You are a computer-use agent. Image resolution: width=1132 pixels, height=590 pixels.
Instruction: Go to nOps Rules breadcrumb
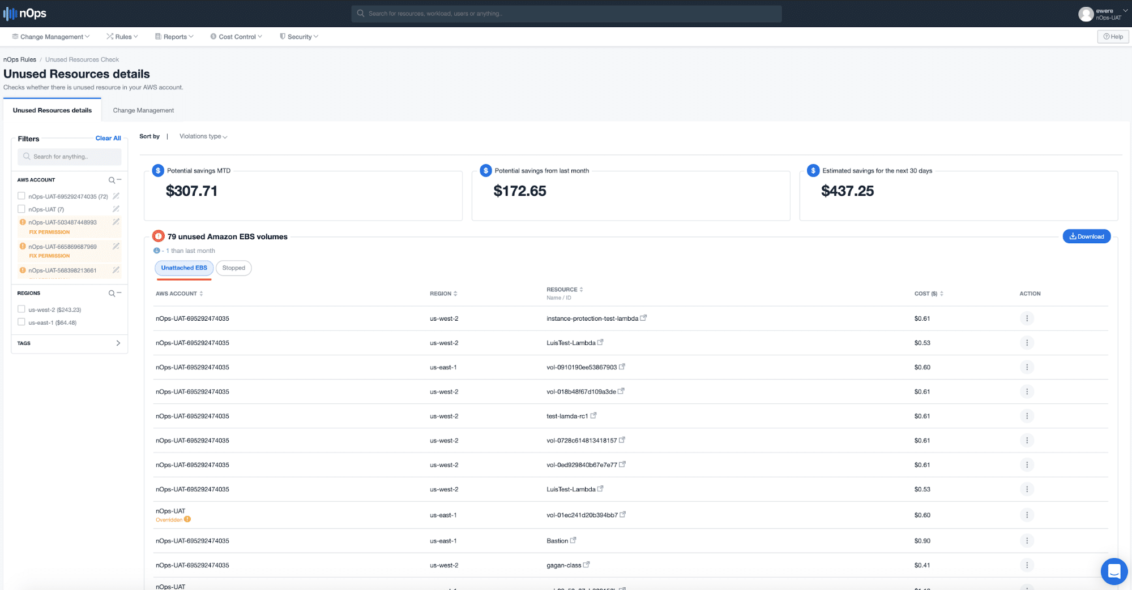pos(20,59)
